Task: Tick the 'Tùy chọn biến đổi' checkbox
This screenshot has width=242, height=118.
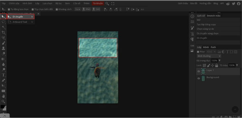Action: [x=33, y=9]
